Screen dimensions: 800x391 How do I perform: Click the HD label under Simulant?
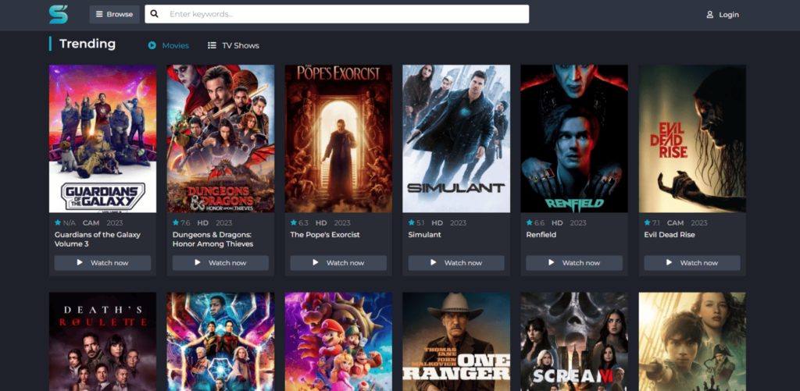[437, 222]
